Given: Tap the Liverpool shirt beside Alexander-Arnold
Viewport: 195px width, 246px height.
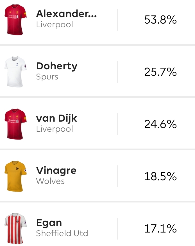Looking at the screenshot, I should click(15, 19).
